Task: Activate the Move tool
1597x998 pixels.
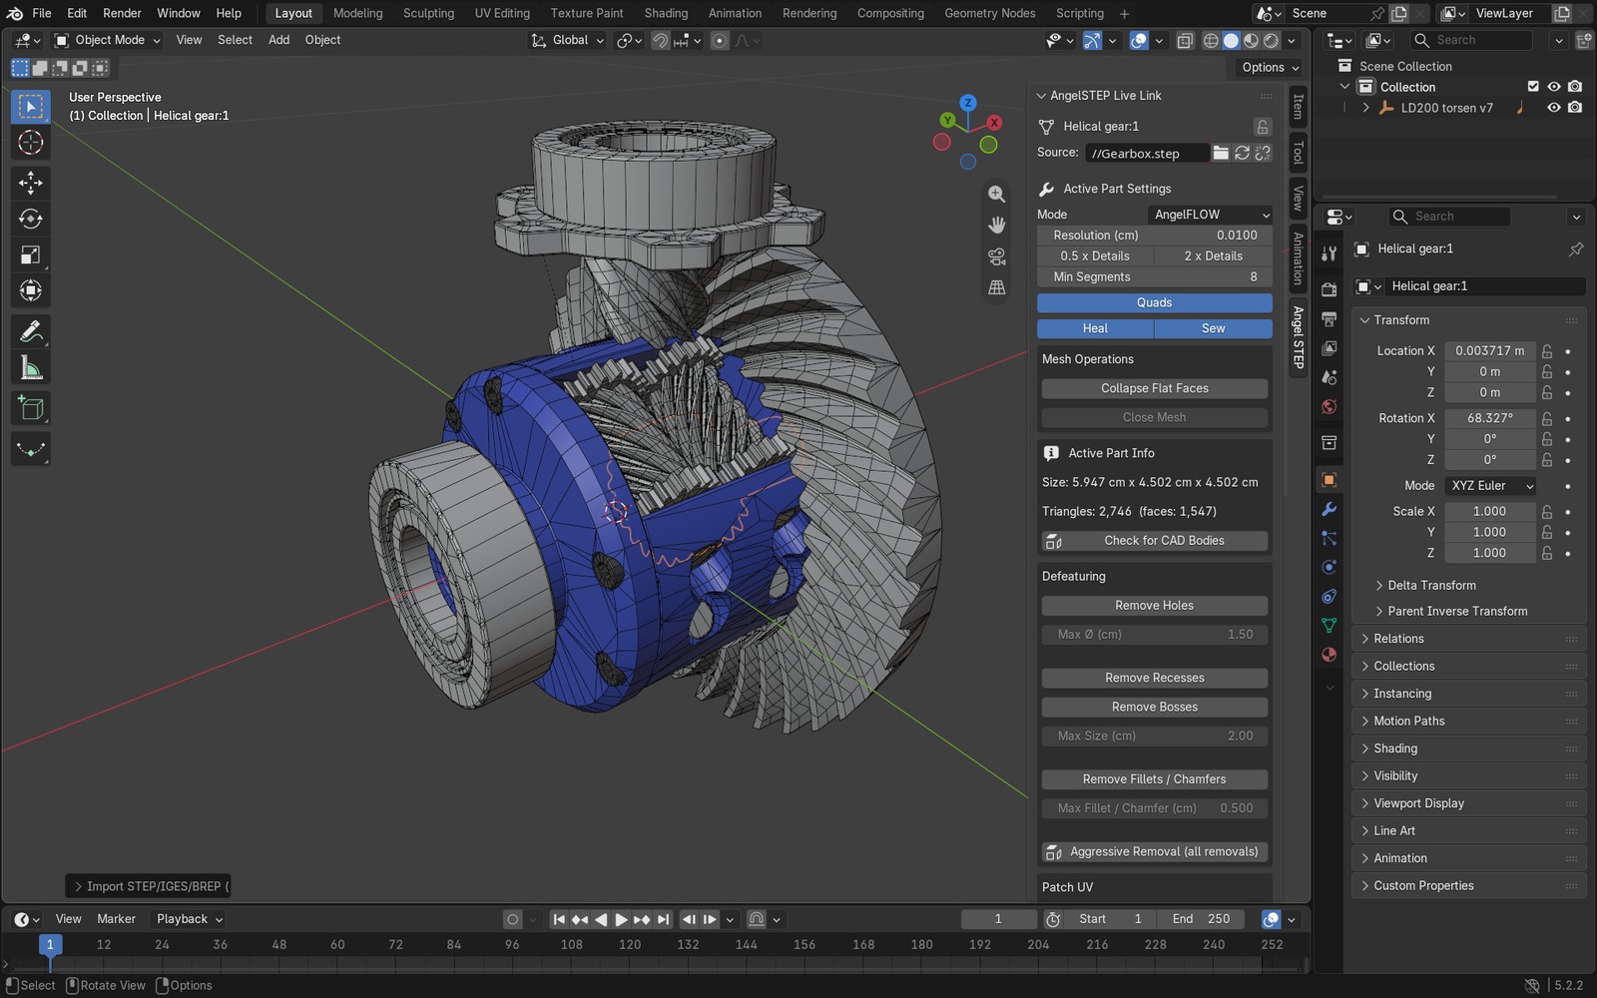Action: tap(31, 183)
